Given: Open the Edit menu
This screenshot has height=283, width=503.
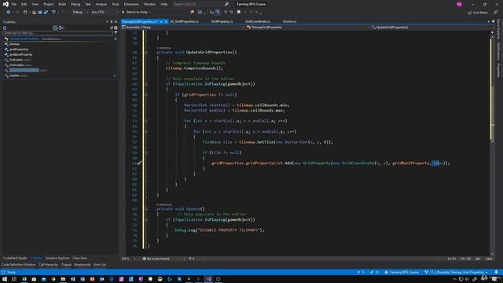Looking at the screenshot, I should [24, 4].
